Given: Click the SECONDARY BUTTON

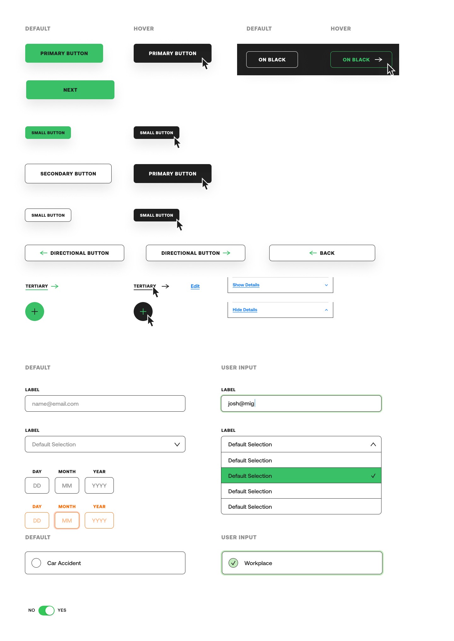Looking at the screenshot, I should point(68,174).
